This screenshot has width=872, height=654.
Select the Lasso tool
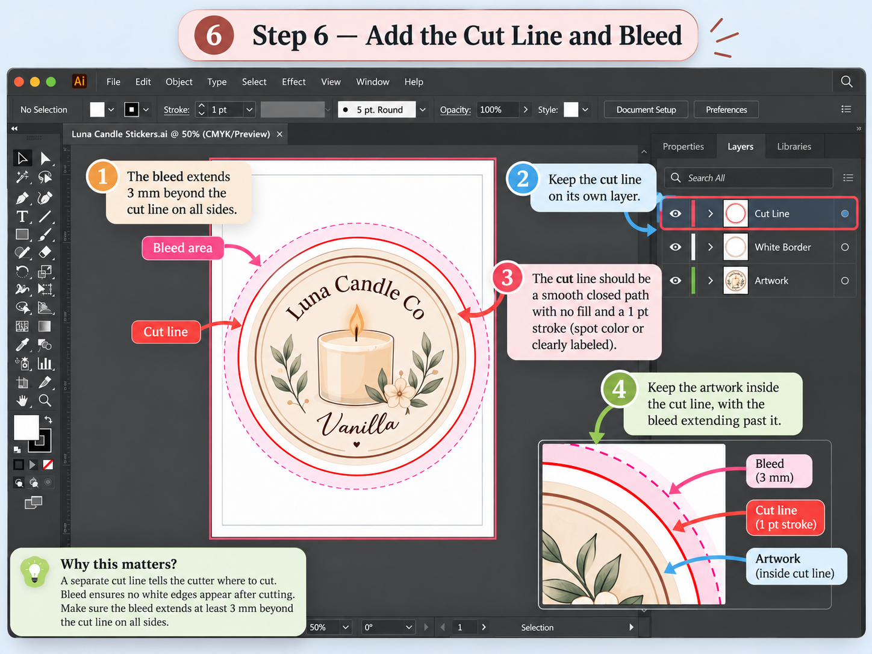pos(45,177)
